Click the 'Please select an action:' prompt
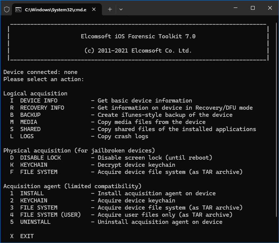Image resolution: width=279 pixels, height=243 pixels. pyautogui.click(x=43, y=79)
